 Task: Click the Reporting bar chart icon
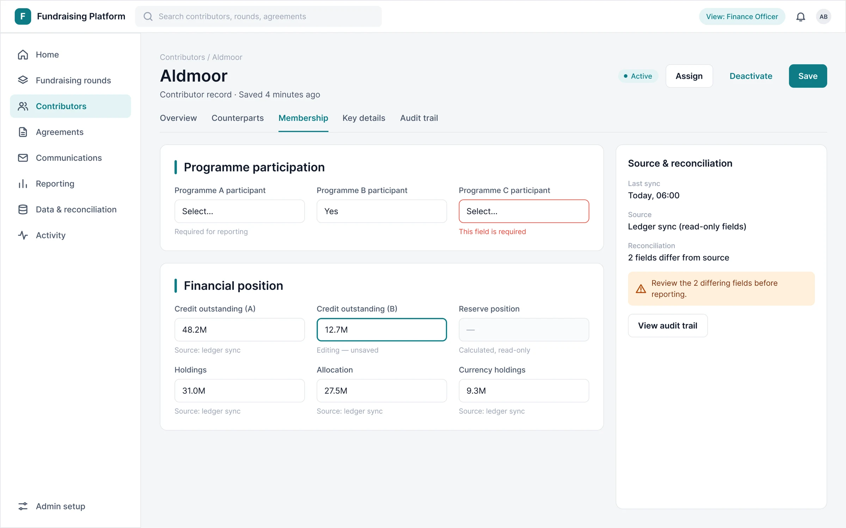tap(23, 183)
